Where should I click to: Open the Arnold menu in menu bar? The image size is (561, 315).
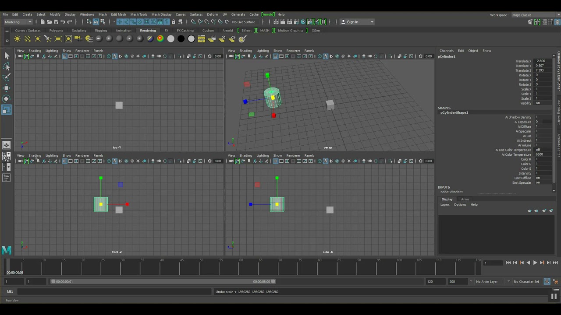point(268,14)
